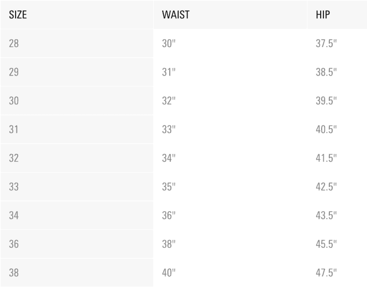Select the 40" waist measurement
This screenshot has height=288, width=367.
pyautogui.click(x=169, y=273)
